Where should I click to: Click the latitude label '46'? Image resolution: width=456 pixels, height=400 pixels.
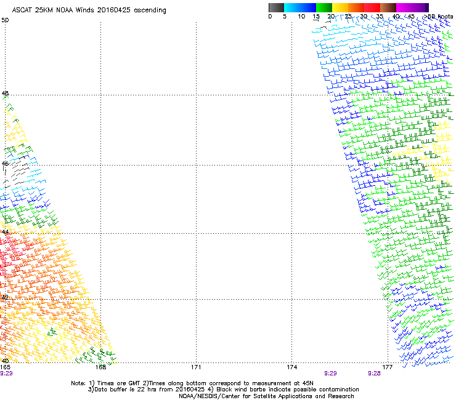5,164
